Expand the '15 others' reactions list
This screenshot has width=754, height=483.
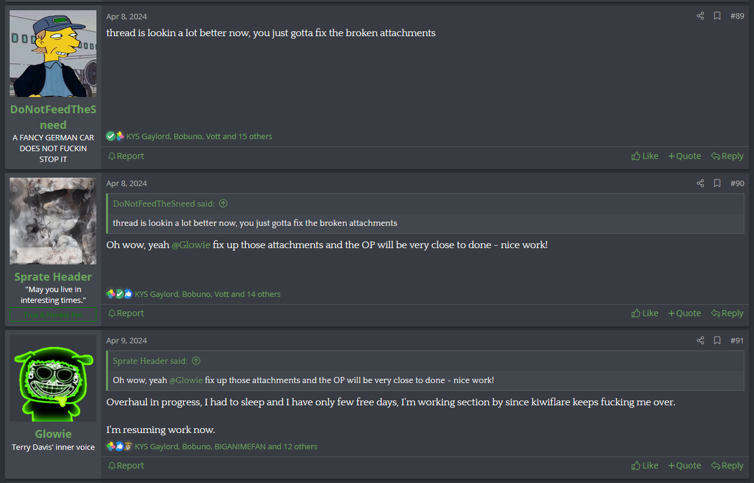tap(255, 136)
